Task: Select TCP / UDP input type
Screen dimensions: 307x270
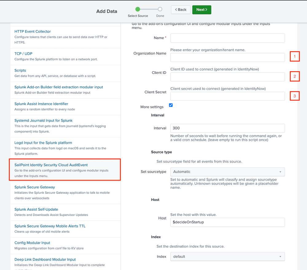Action: tap(23, 54)
